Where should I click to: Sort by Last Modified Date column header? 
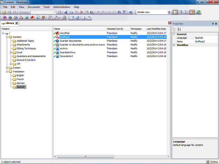[x=156, y=29]
